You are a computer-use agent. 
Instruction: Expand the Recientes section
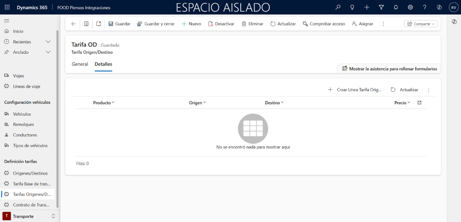tap(48, 42)
